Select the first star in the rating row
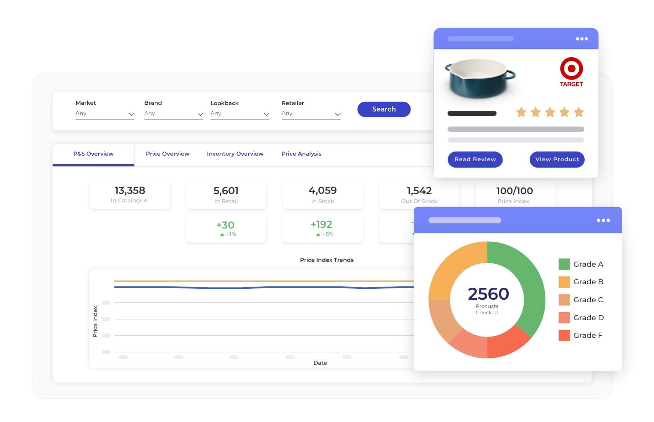Viewport: 654px width, 422px height. coord(521,112)
